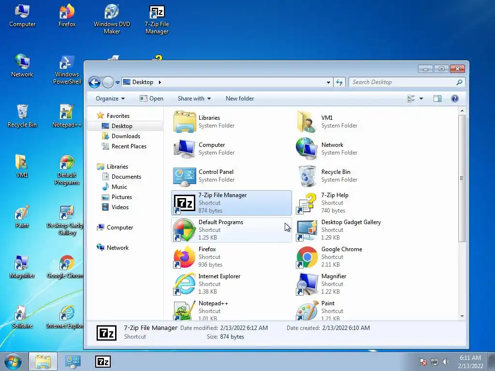
Task: Click Open in the toolbar
Action: click(x=151, y=99)
